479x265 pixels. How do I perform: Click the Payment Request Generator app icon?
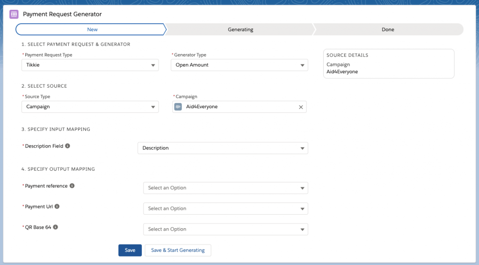click(14, 14)
